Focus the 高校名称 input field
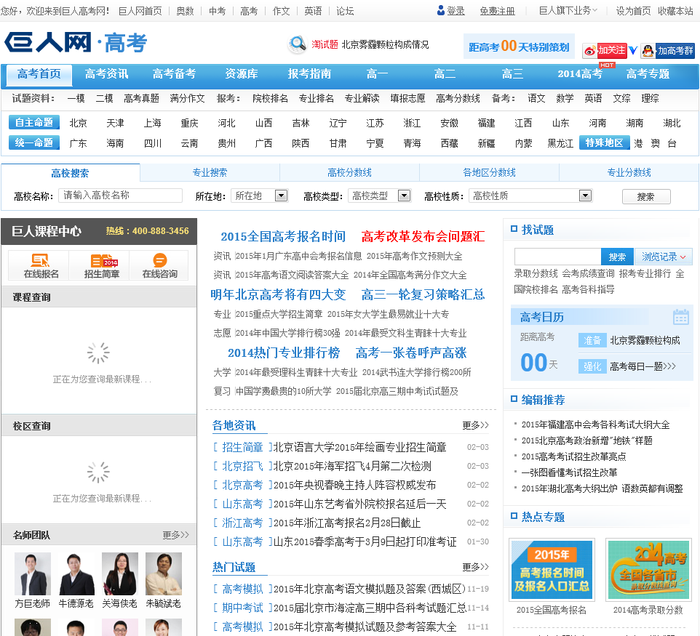Viewport: 700px width, 636px height. point(121,196)
